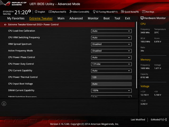
Task: Expand VRM Spread Spectrum dropdown
Action: coord(111,44)
